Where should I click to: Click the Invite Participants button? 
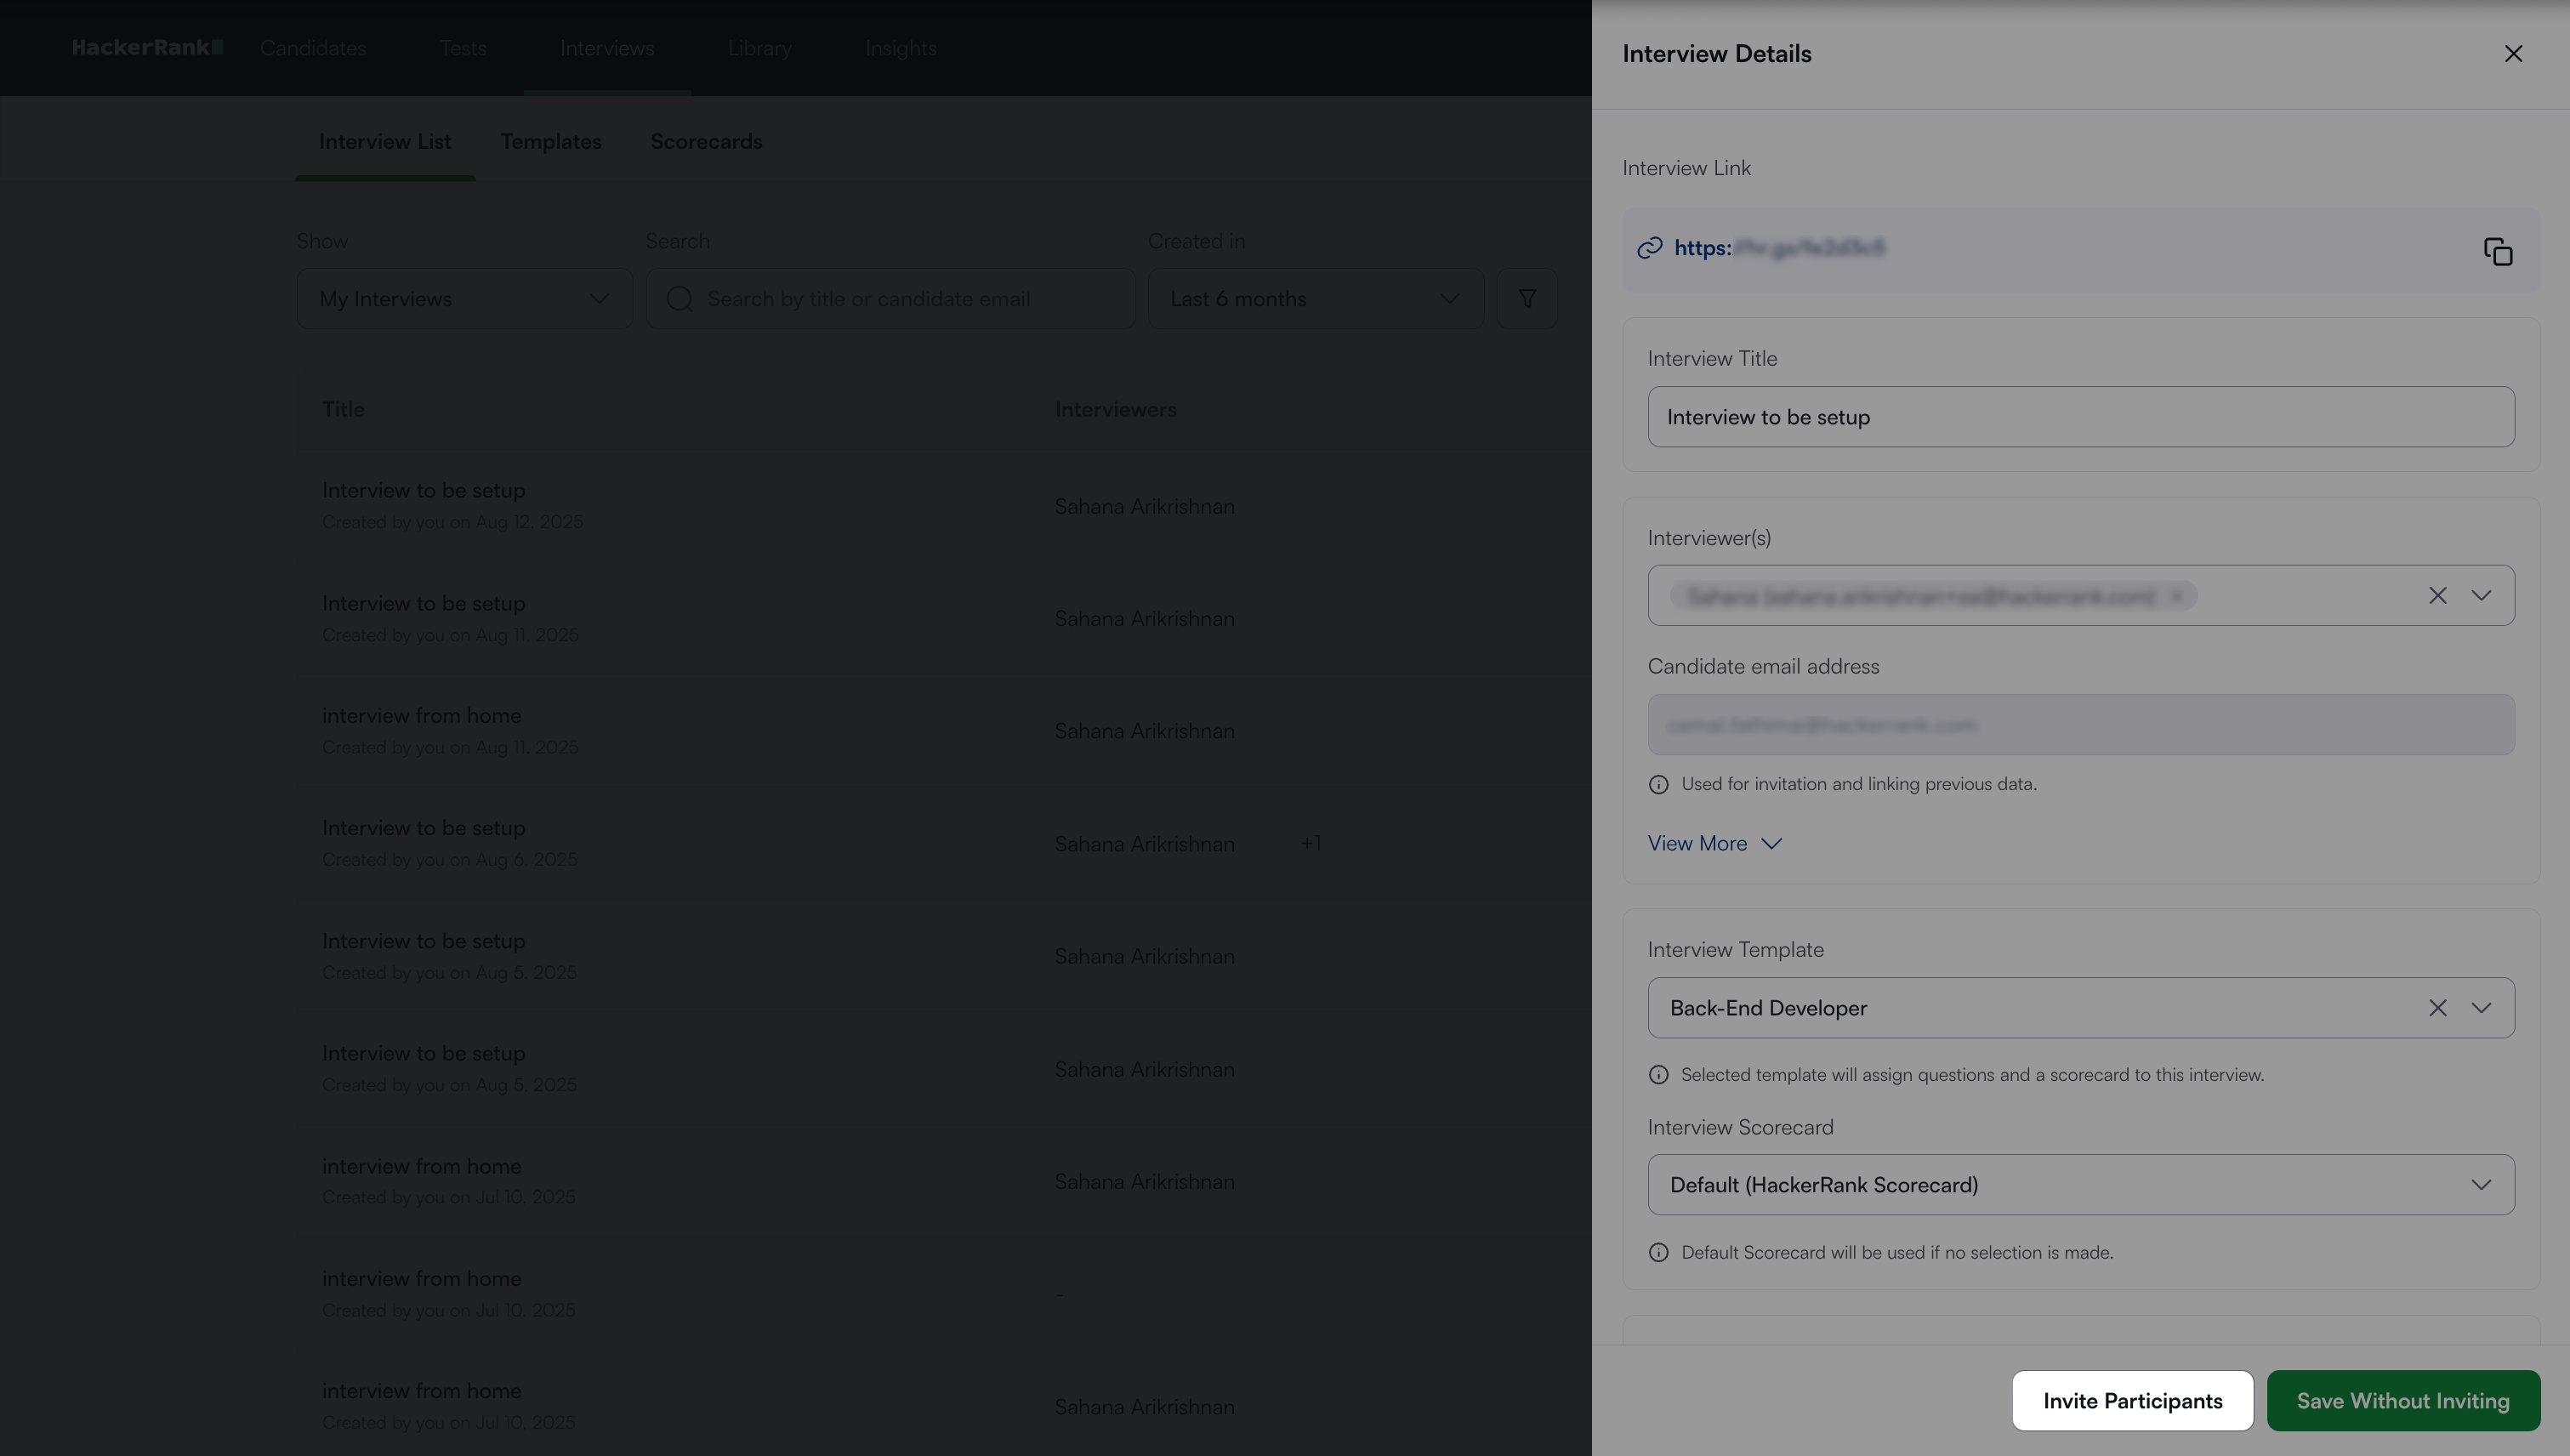(2132, 1401)
